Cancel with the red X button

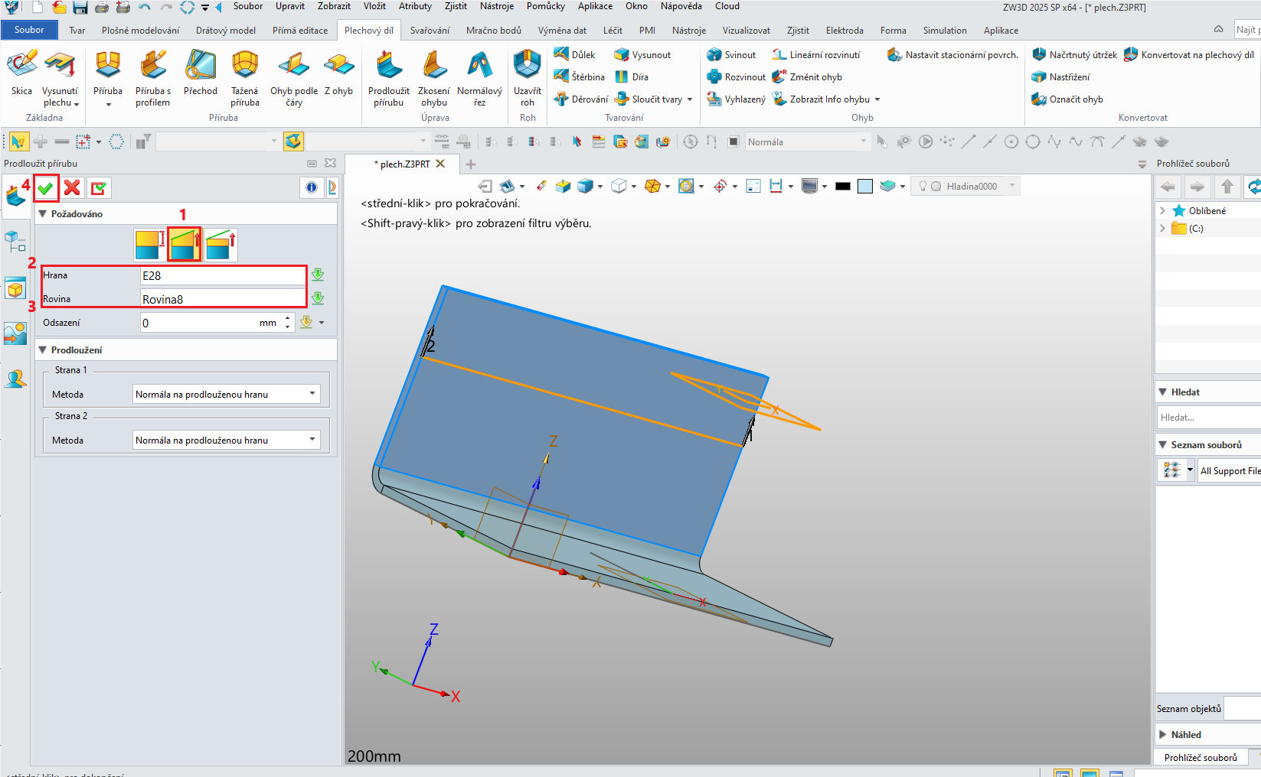tap(72, 188)
